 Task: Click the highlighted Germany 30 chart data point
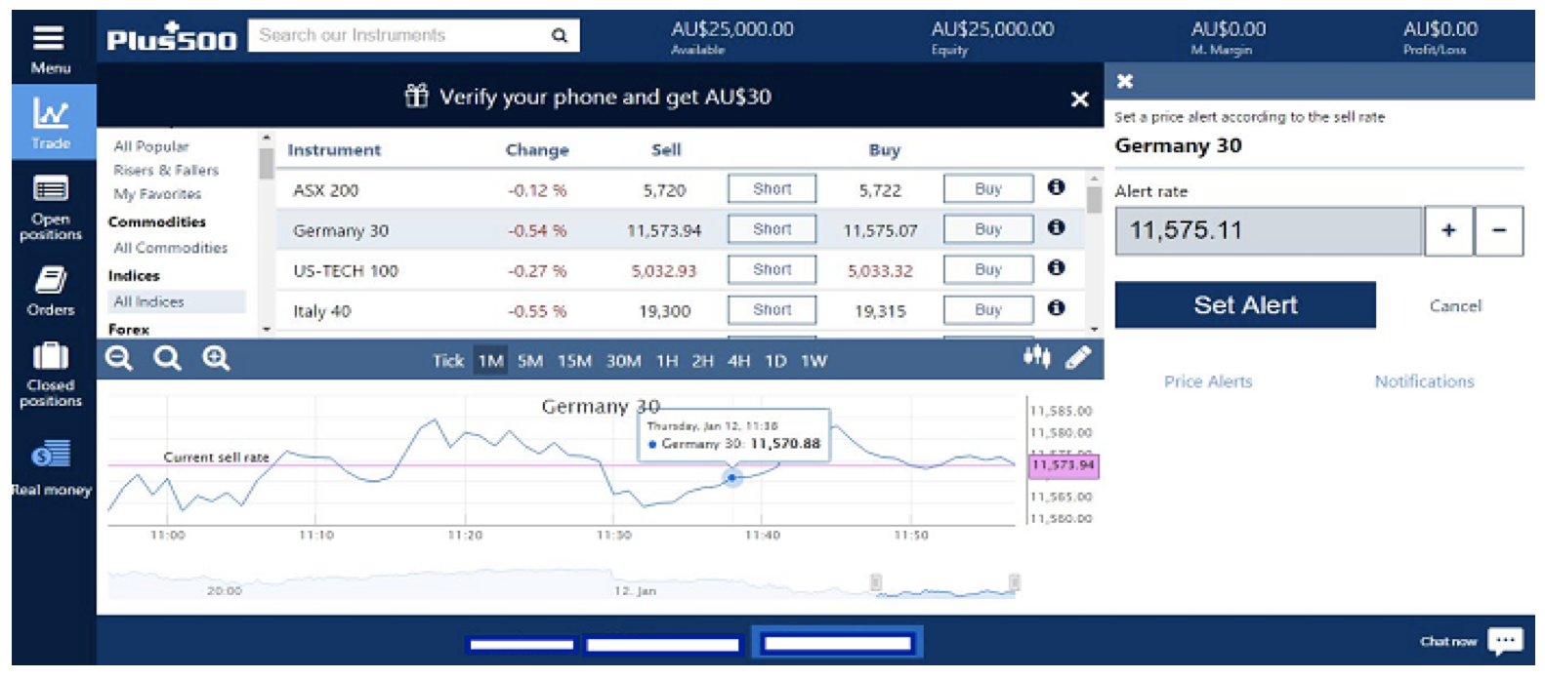click(731, 477)
